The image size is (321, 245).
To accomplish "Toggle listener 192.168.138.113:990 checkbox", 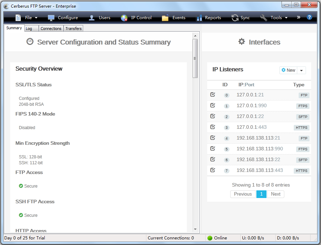I will pyautogui.click(x=213, y=148).
